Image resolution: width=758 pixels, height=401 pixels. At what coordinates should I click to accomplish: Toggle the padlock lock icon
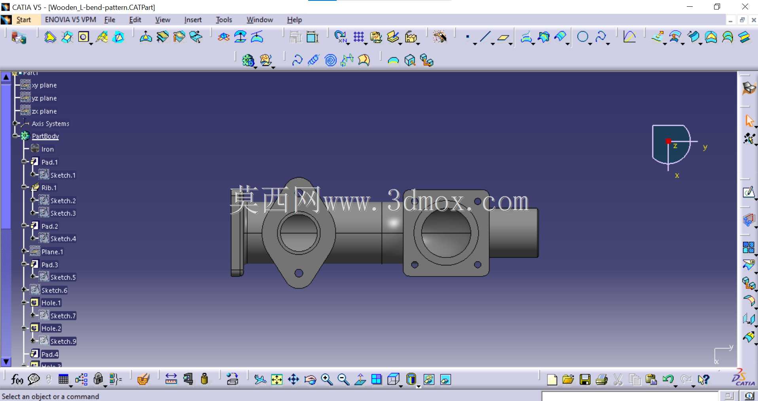pos(98,379)
